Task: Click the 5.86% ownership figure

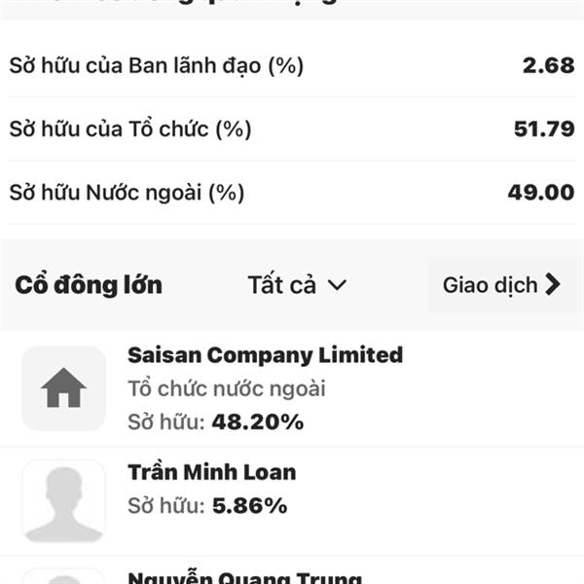Action: tap(249, 505)
